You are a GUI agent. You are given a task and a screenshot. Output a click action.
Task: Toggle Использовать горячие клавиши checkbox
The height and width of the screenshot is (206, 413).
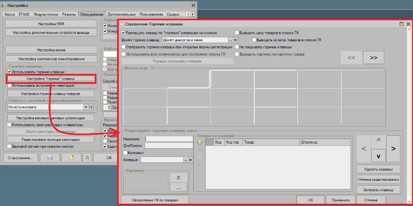10,72
